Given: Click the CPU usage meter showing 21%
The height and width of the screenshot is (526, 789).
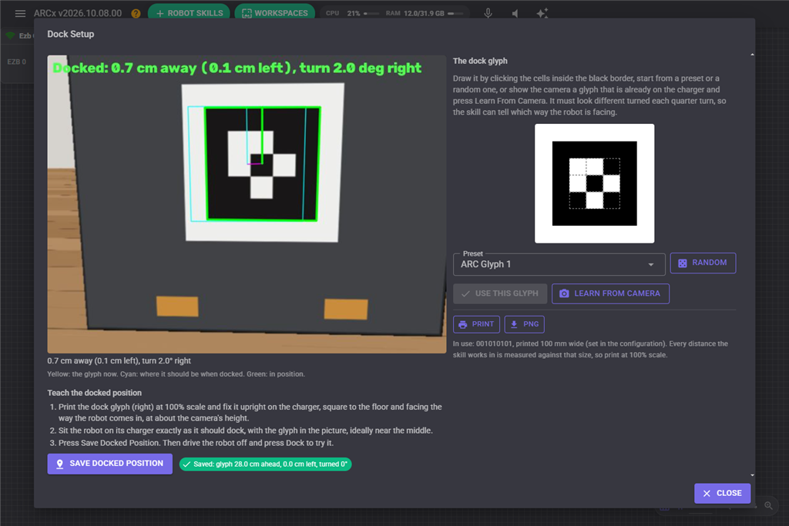Looking at the screenshot, I should click(x=352, y=13).
